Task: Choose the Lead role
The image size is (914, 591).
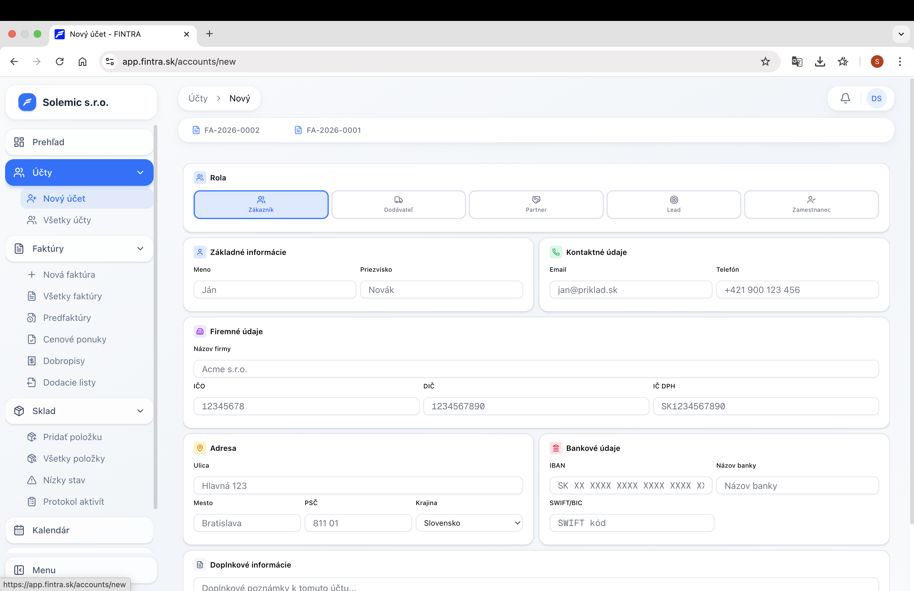Action: [x=673, y=204]
